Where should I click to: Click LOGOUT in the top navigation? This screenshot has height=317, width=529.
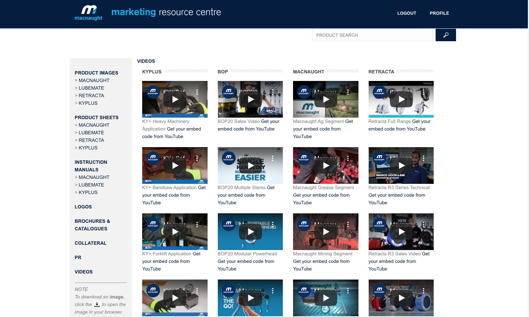pyautogui.click(x=406, y=13)
